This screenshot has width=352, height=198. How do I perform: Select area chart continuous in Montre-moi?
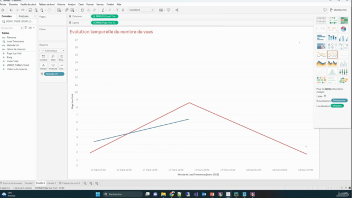coord(321,63)
